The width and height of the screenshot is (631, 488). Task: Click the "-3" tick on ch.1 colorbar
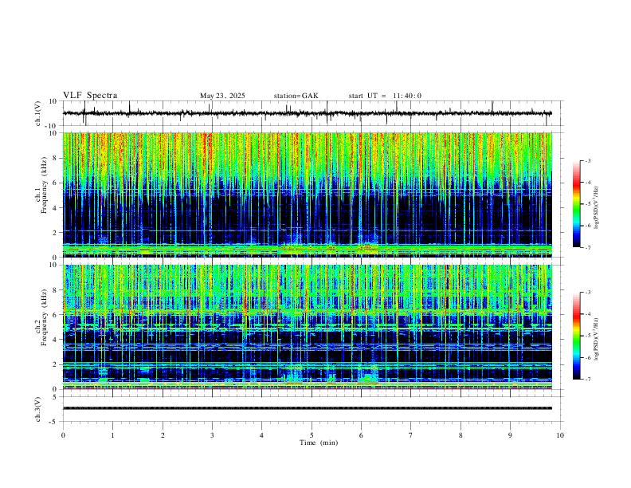[x=588, y=160]
